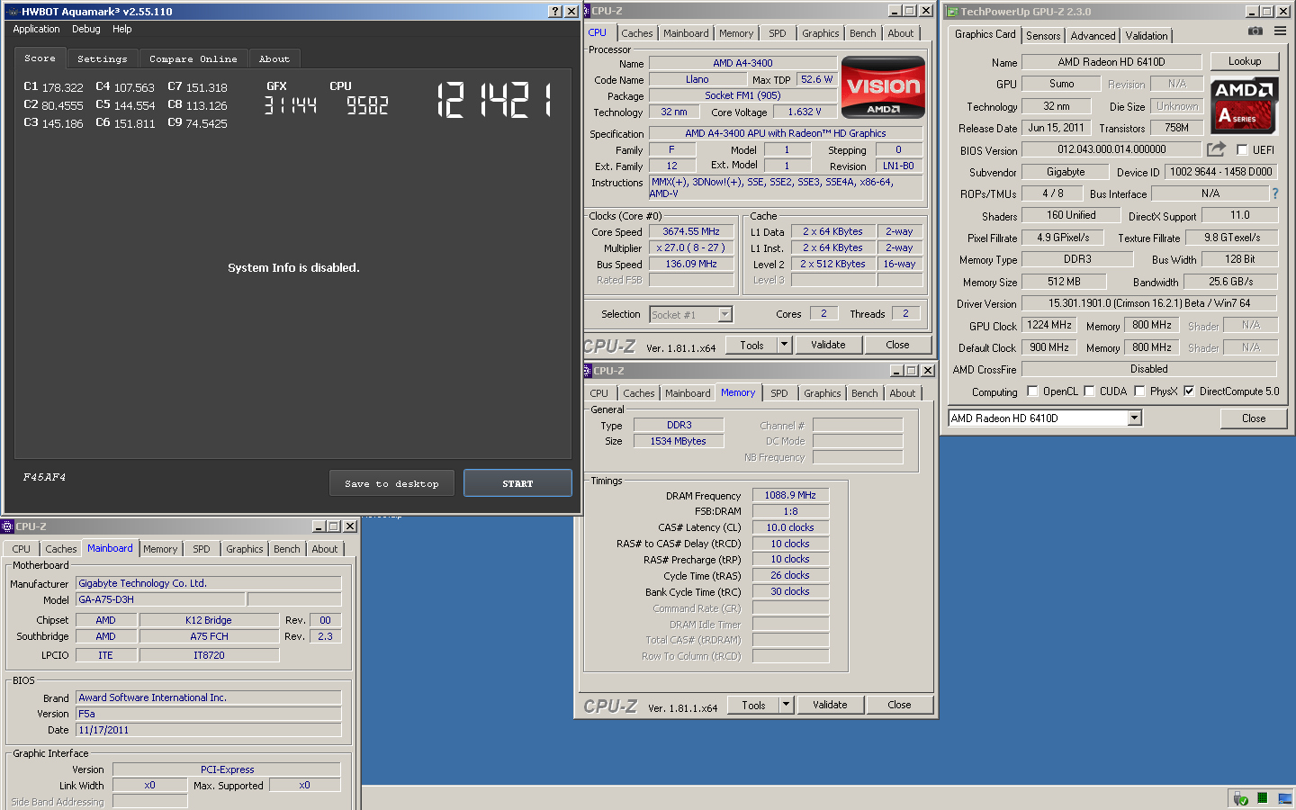Click the AMD Vision logo in CPU-Z
1296x810 pixels.
883,87
